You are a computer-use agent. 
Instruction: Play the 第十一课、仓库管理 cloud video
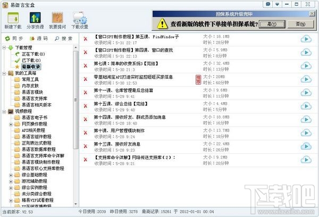point(306,93)
